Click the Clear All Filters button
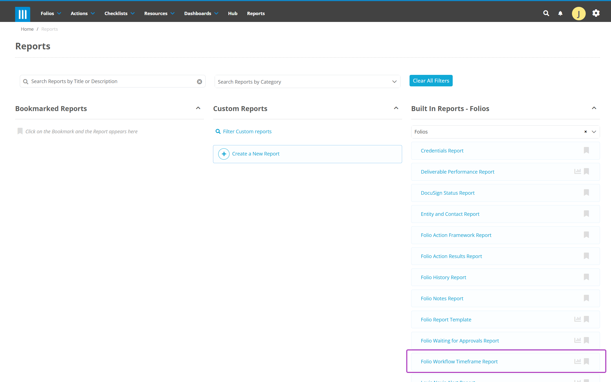 click(x=431, y=81)
